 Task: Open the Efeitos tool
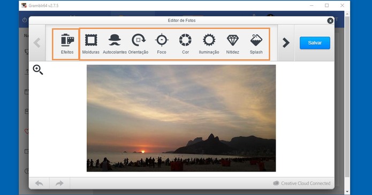tap(67, 44)
